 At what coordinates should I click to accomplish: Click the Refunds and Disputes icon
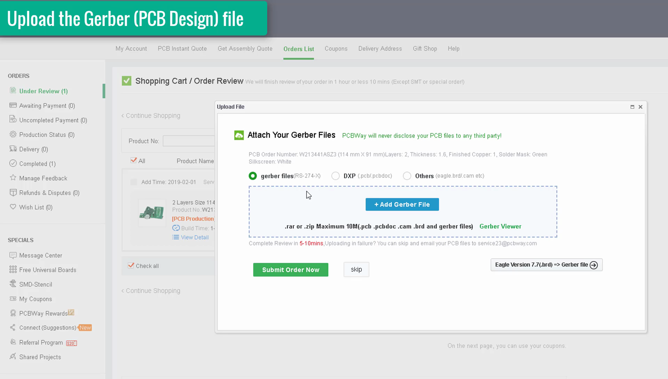pyautogui.click(x=13, y=192)
